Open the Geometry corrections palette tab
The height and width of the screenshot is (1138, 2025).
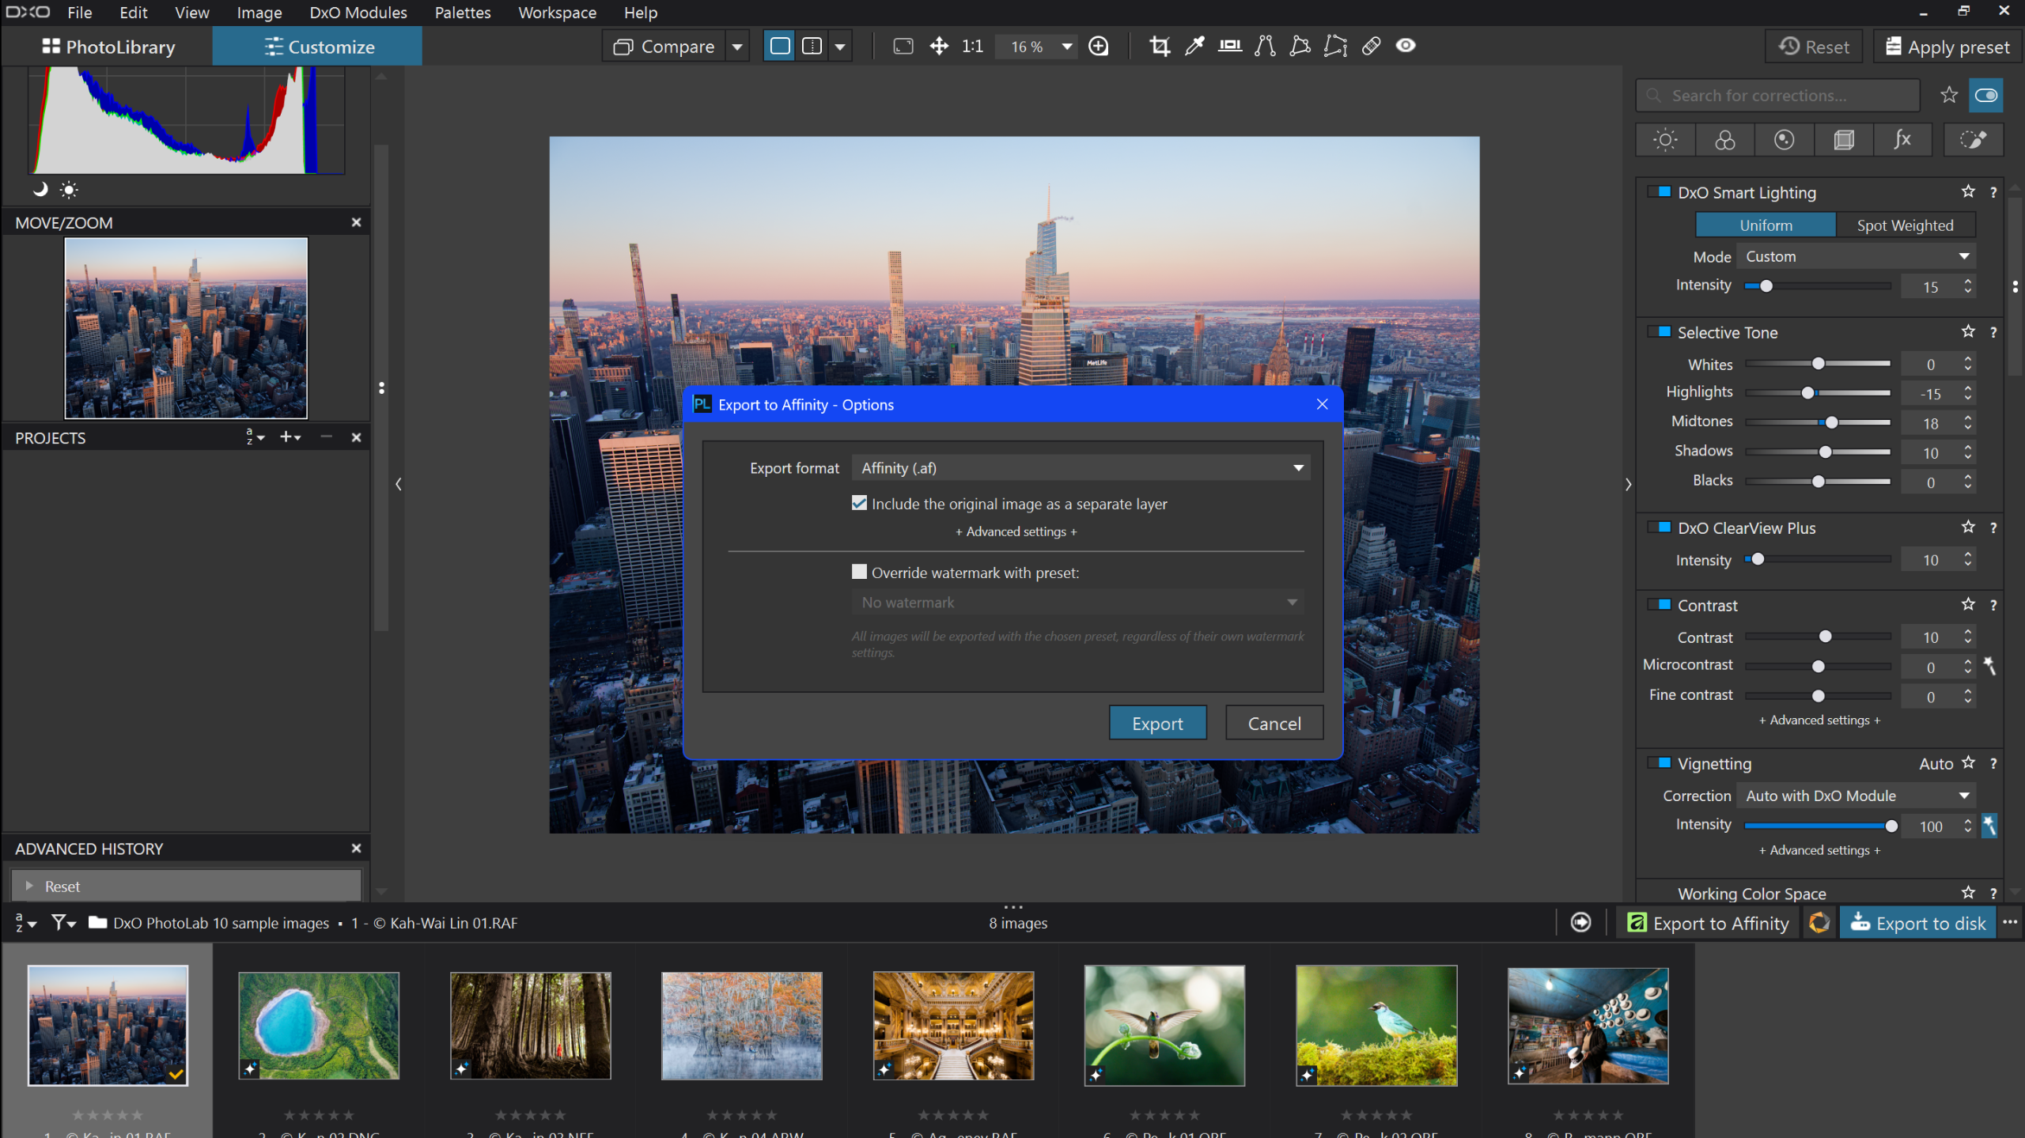click(1843, 140)
